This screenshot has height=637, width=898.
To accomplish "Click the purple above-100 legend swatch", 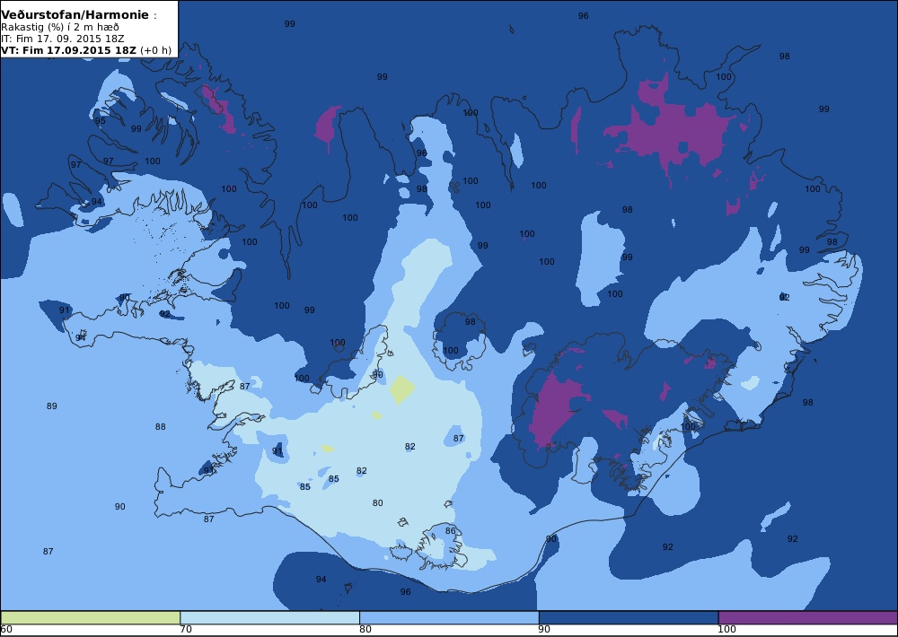I will [x=808, y=617].
